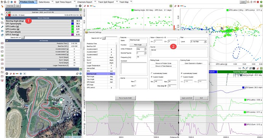
Task: Click the plotting scale Min input field
Action: pyautogui.click(x=158, y=82)
